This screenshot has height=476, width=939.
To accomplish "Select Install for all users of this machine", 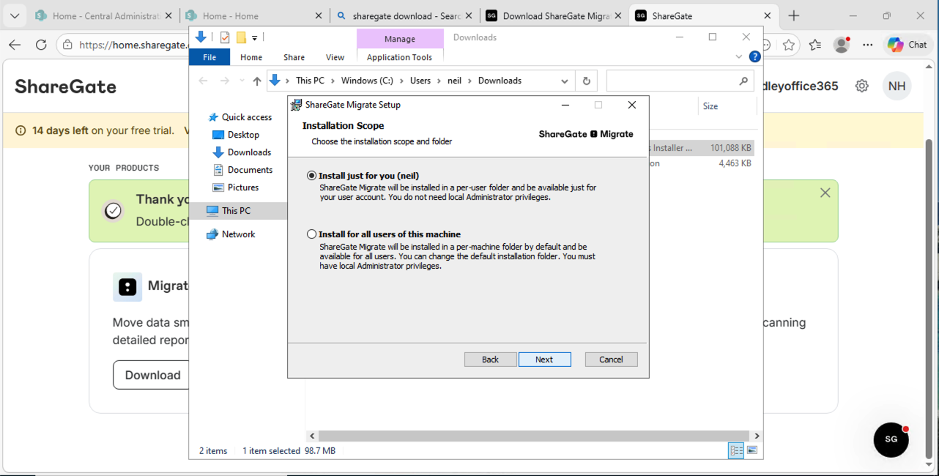I will [312, 234].
